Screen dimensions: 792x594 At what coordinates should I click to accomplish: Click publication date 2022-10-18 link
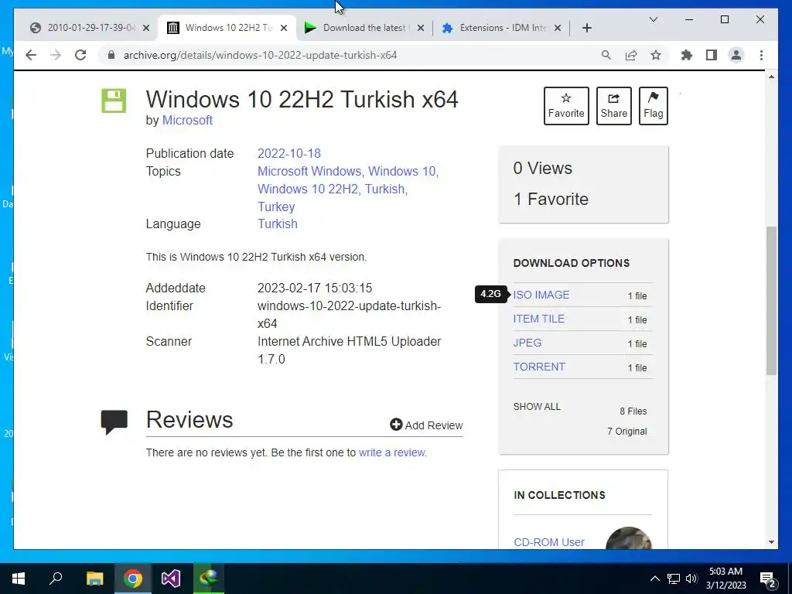click(289, 154)
